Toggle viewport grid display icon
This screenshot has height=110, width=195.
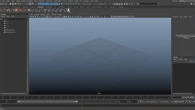tap(47, 16)
